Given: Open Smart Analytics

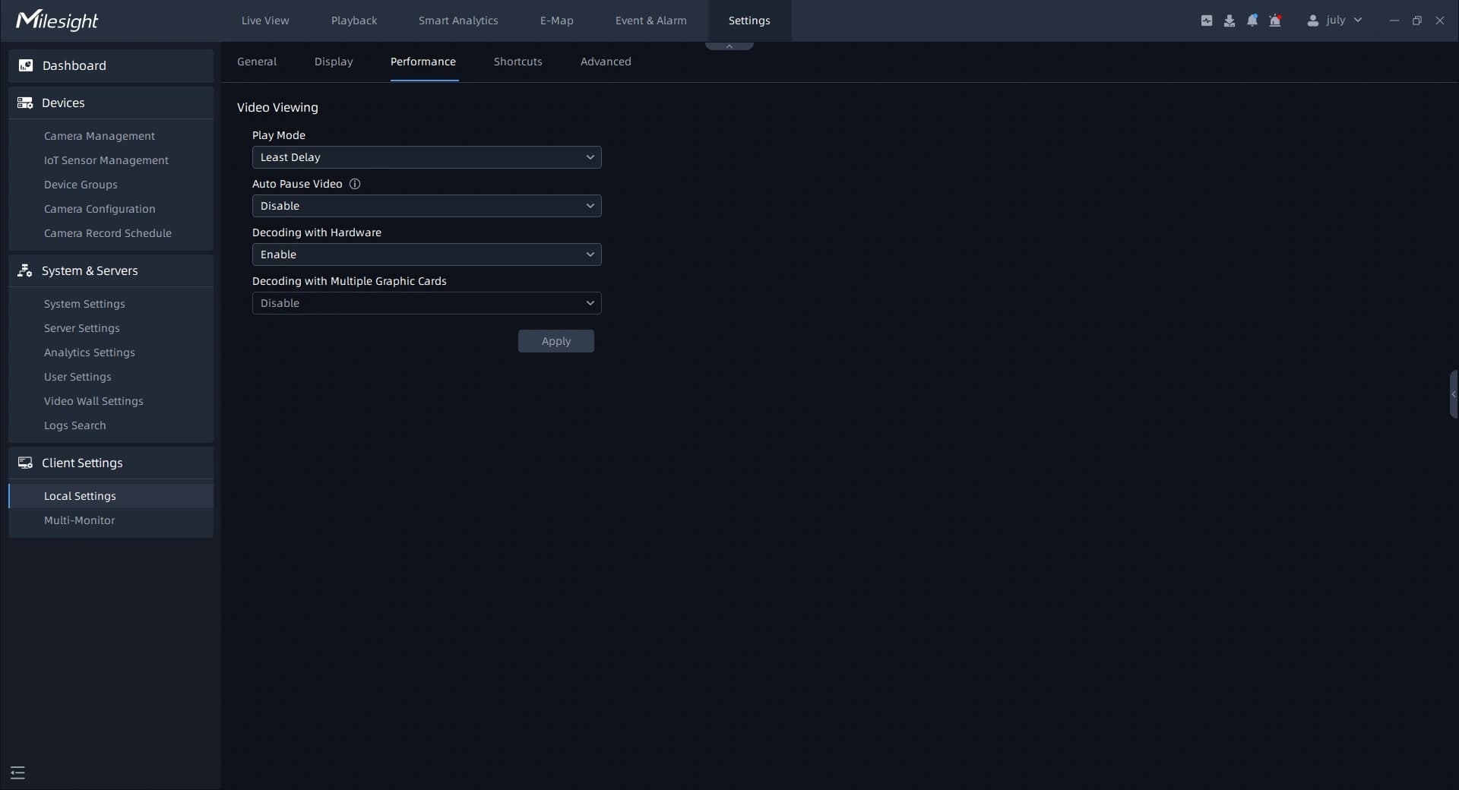Looking at the screenshot, I should pos(458,21).
